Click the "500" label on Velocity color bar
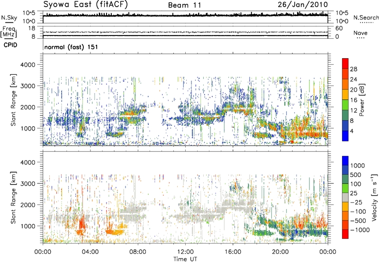The width and height of the screenshot is (379, 262). pyautogui.click(x=355, y=175)
